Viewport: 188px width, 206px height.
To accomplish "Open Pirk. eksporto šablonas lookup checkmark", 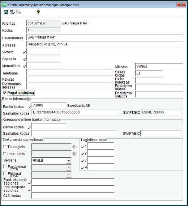I will 30,190.
